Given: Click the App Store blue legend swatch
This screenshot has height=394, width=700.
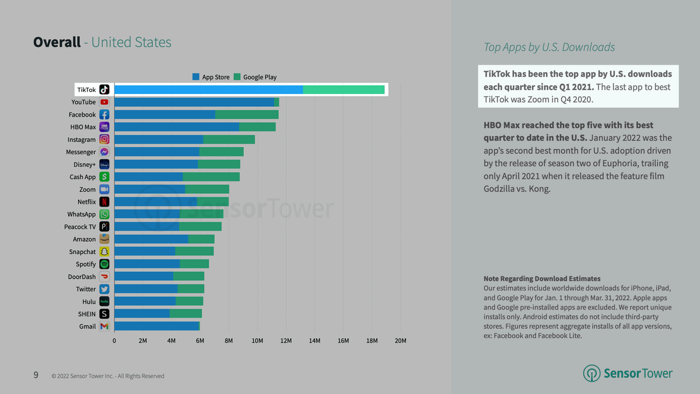Looking at the screenshot, I should coord(196,77).
